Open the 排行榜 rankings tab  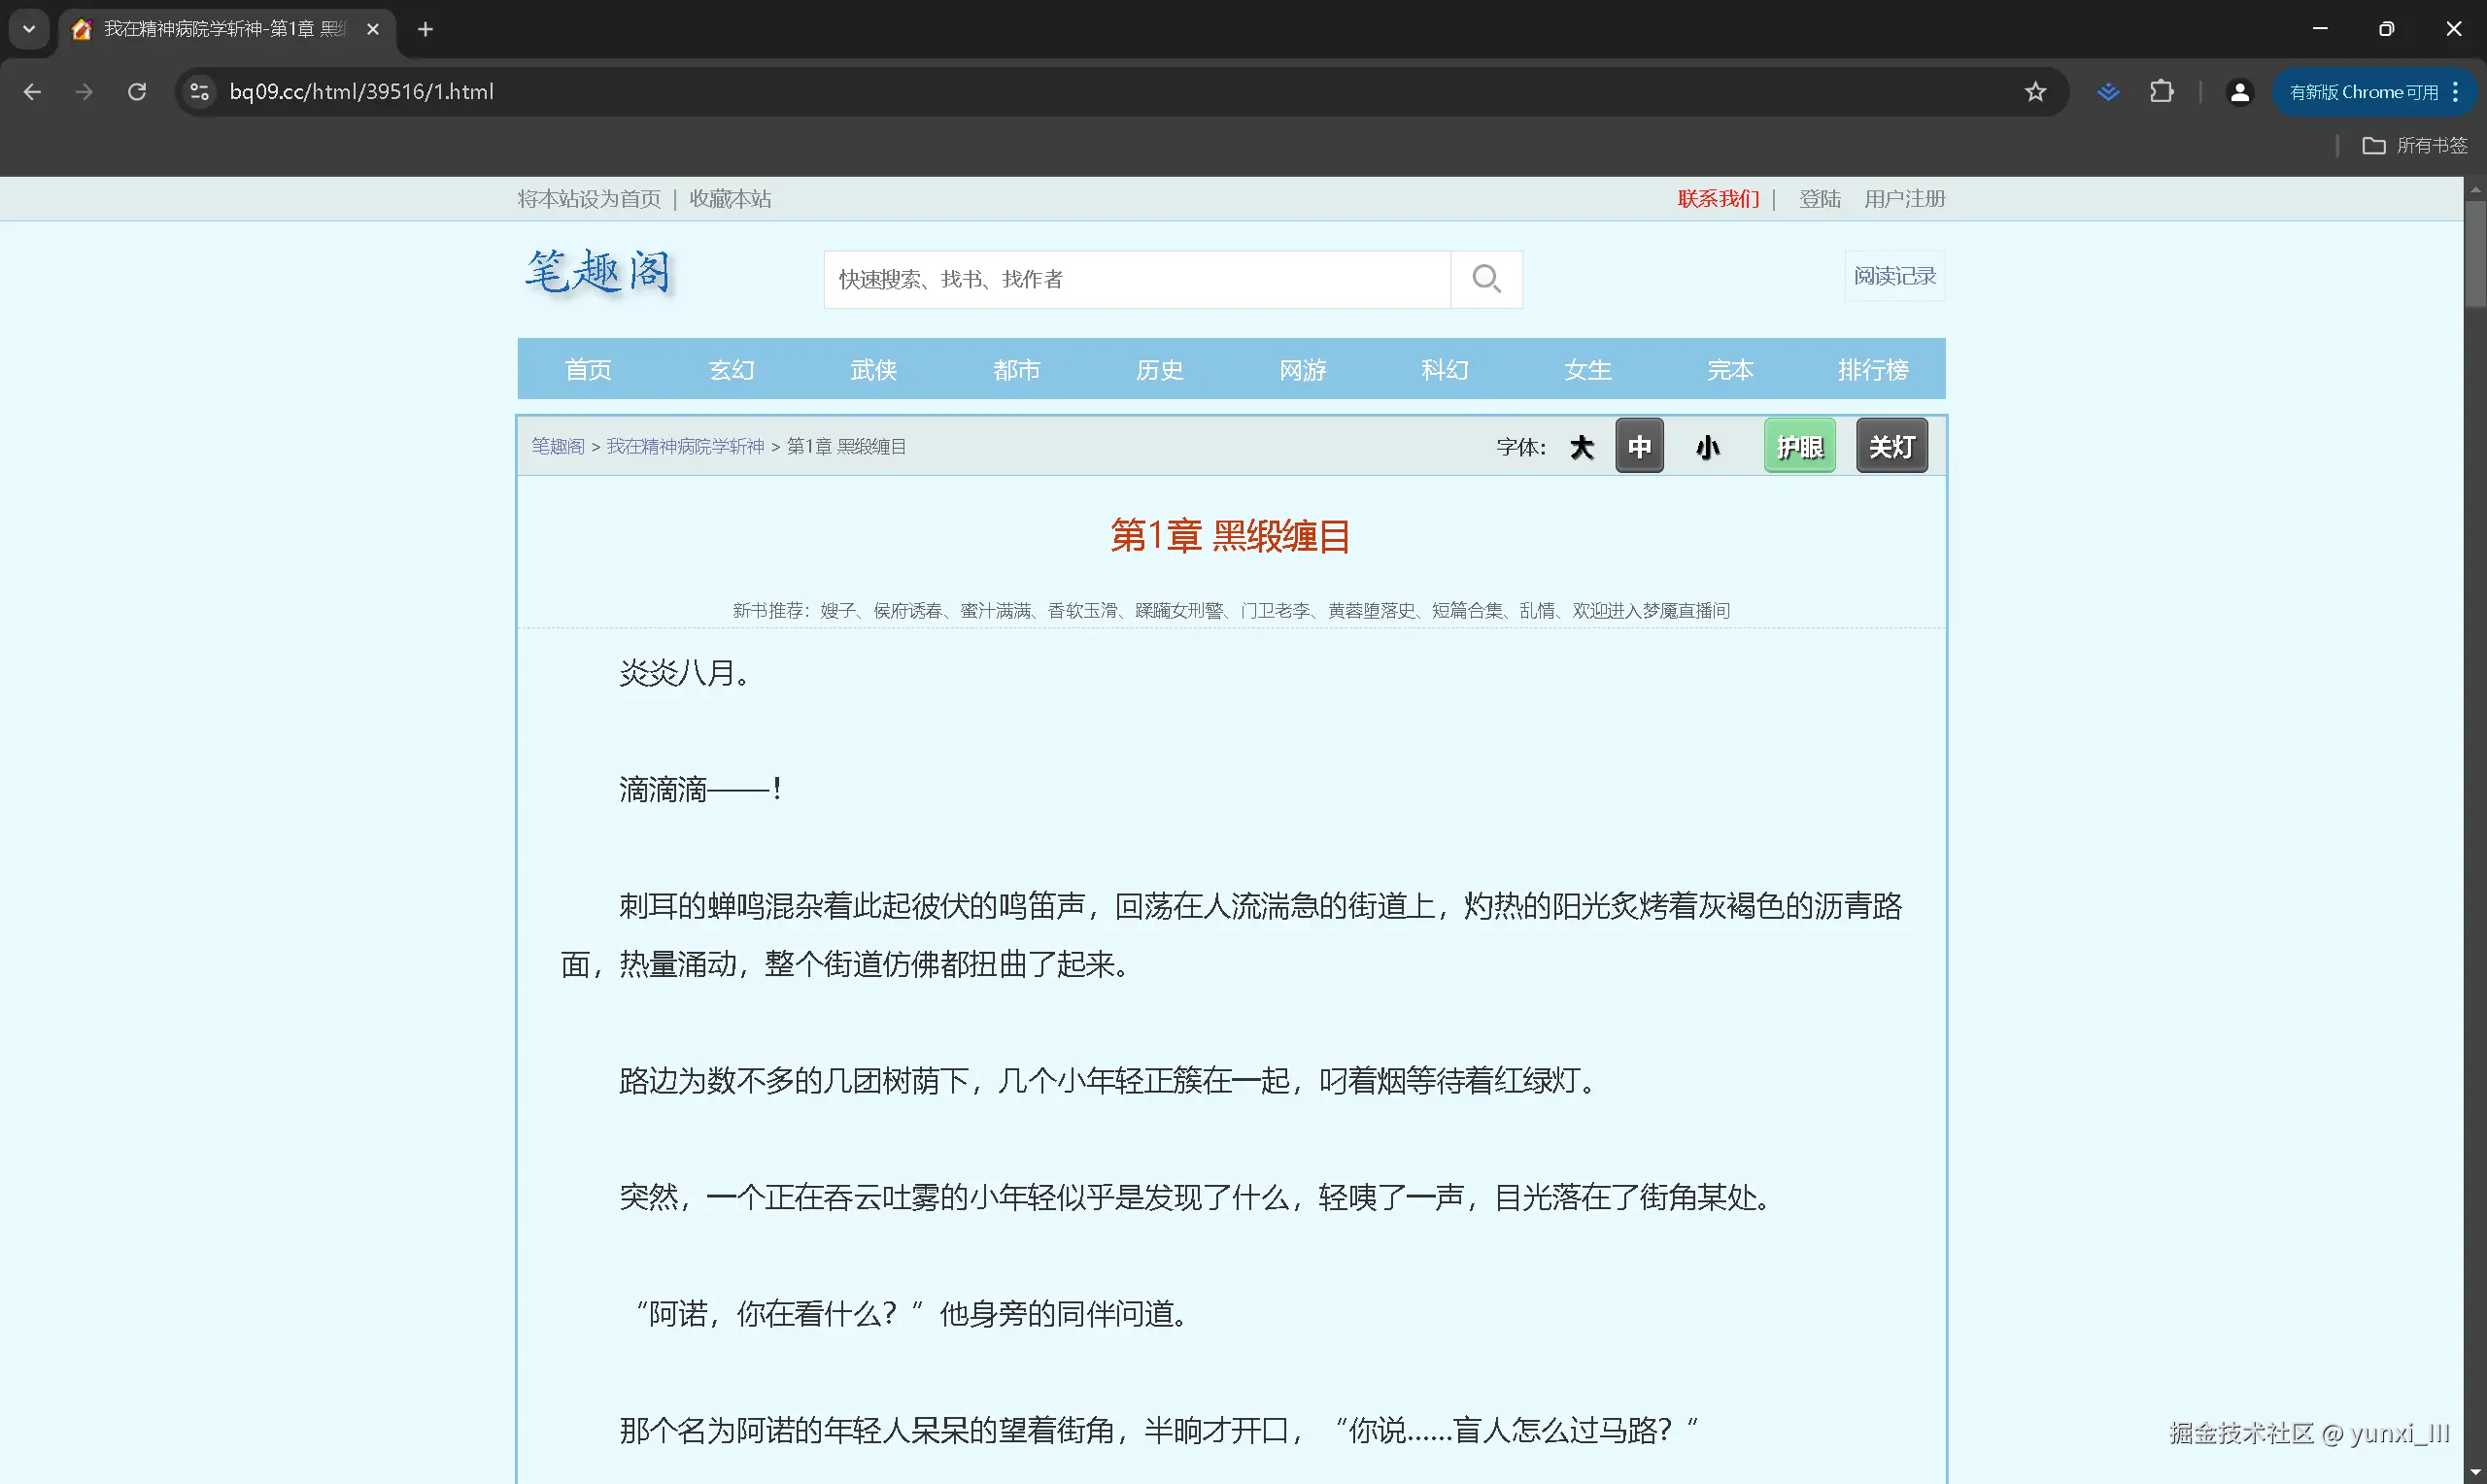click(1873, 370)
